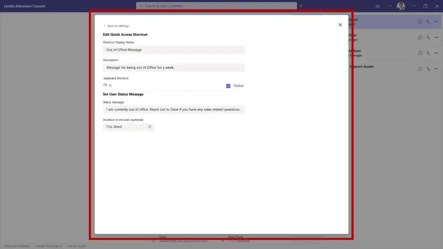443x249 pixels.
Task: Close the Edit Quick Access Shortcut dialog
Action: point(340,25)
